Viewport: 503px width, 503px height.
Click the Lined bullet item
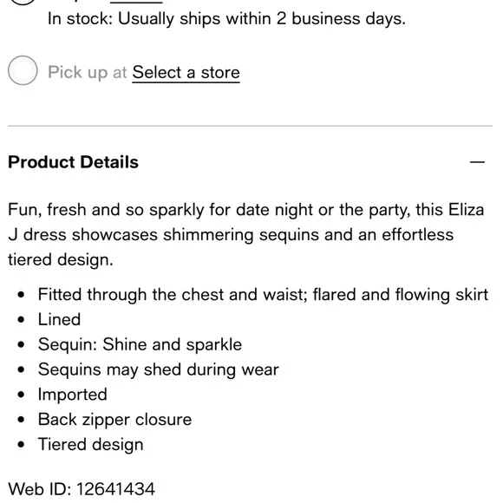tap(59, 319)
